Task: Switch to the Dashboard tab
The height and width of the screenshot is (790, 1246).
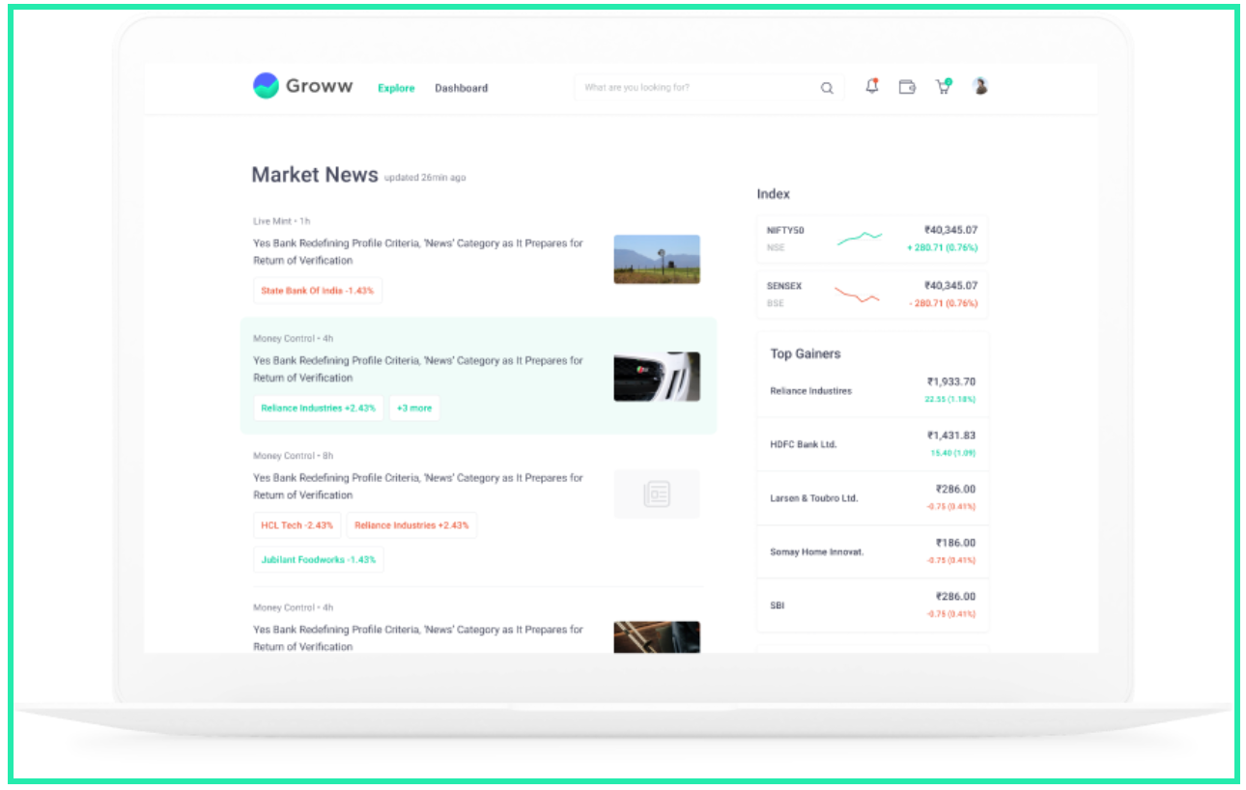Action: pos(461,88)
